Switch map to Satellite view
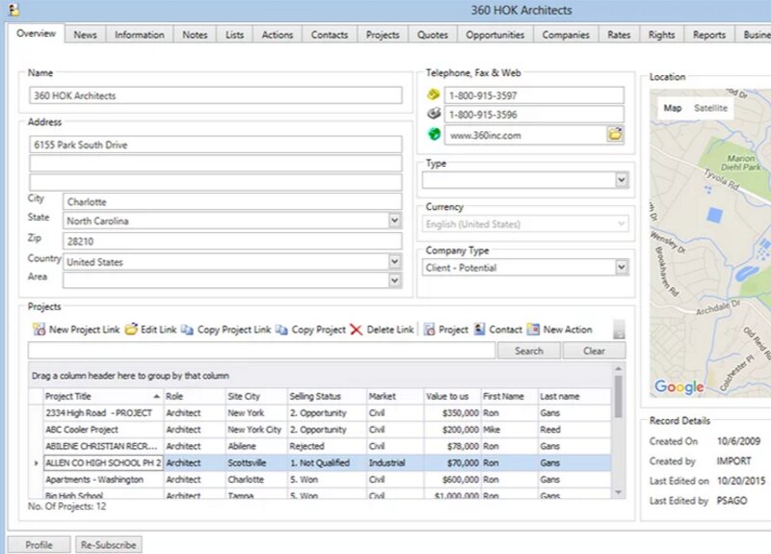Screen dimensions: 771x554 [x=711, y=109]
